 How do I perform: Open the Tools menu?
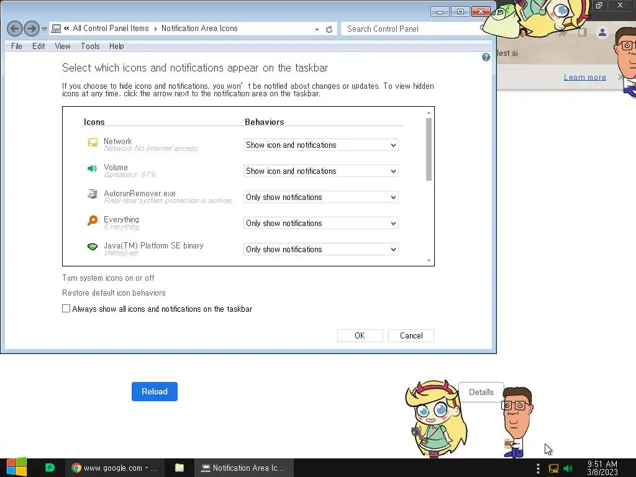(90, 46)
